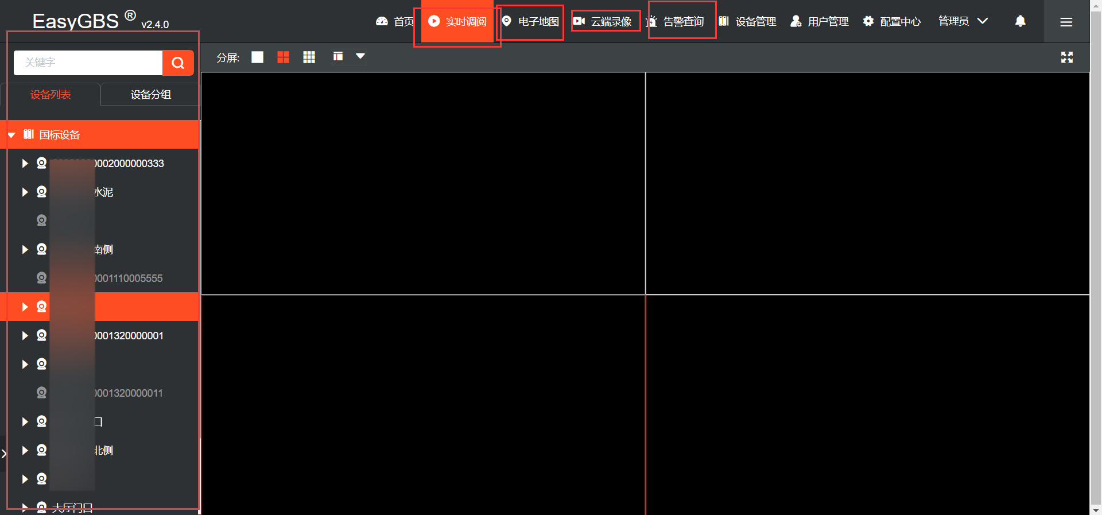Open 配置中心 configuration center

(x=892, y=21)
